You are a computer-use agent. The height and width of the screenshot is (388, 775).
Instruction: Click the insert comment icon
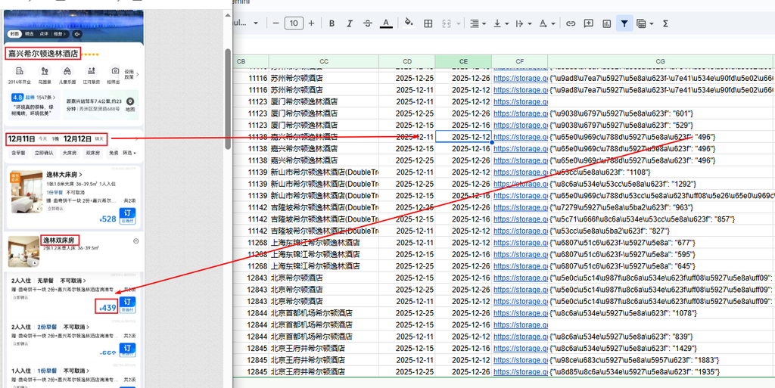[589, 23]
